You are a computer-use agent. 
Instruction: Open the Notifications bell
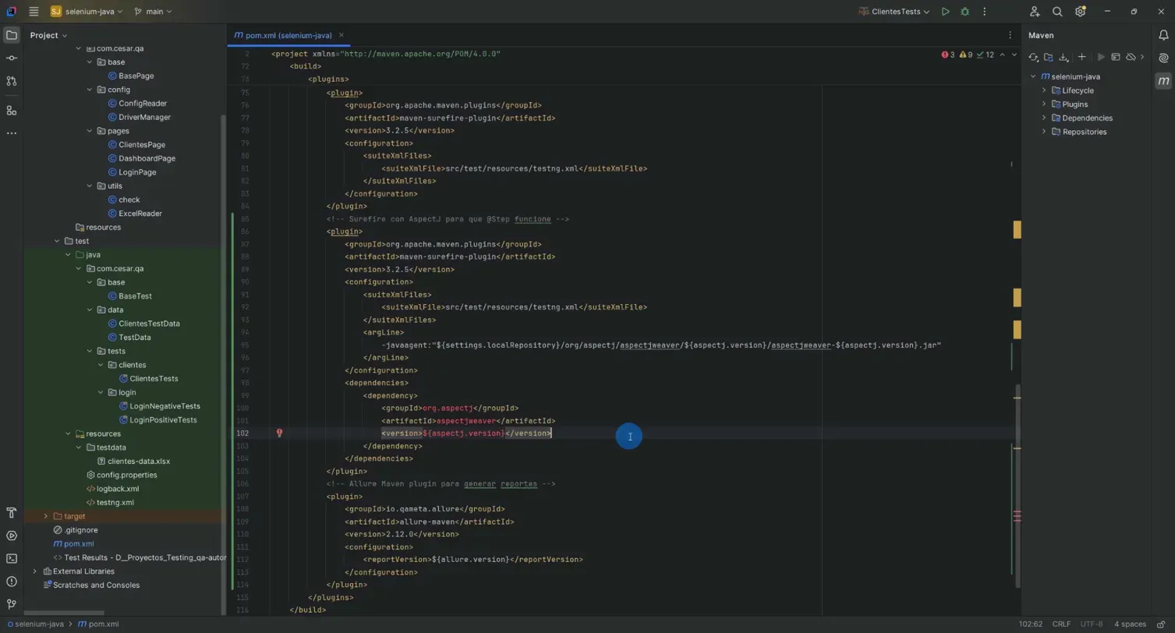1163,35
